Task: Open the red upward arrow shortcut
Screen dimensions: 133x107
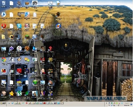Action: 50,48
